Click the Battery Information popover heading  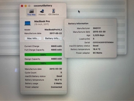coord(78,23)
